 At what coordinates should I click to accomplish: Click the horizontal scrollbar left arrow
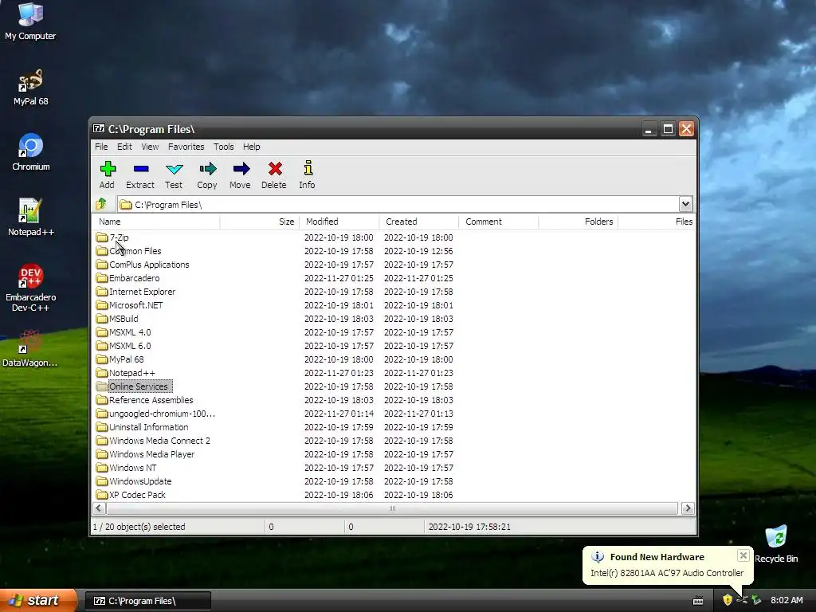pos(99,508)
